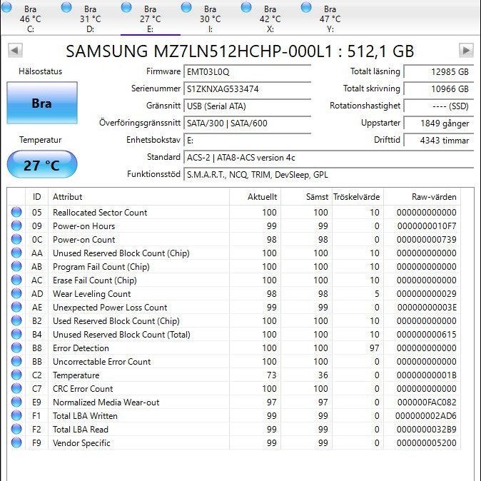Go to next disk with right arrow
The height and width of the screenshot is (481, 481).
466,50
